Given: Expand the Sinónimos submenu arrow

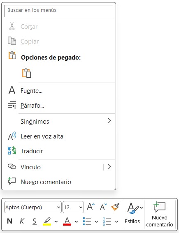Looking at the screenshot, I should pos(109,121).
